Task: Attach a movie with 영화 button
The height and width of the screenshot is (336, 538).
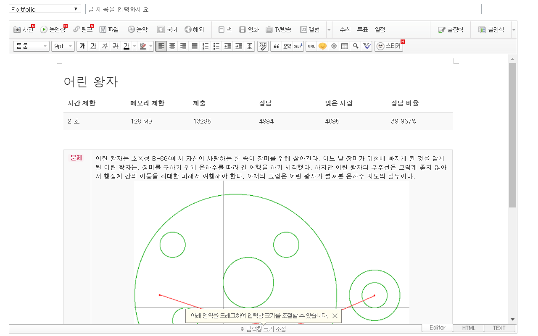Action: [x=249, y=30]
